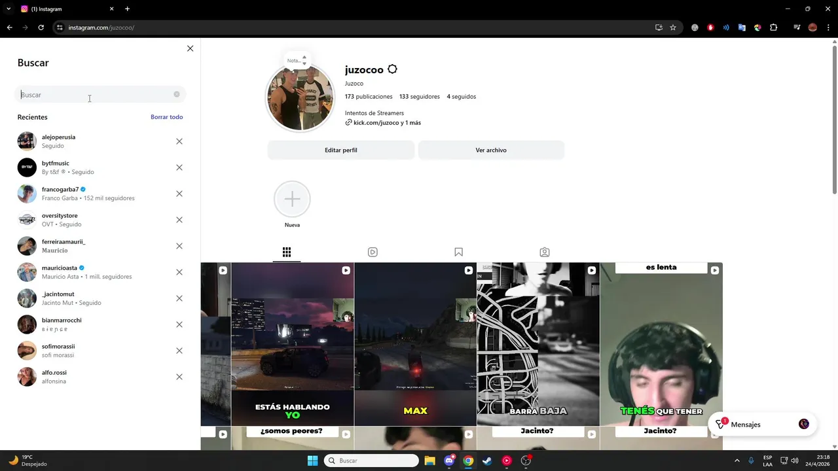Remove francogarba7 from recent searches
This screenshot has height=471, width=838.
coord(179,194)
